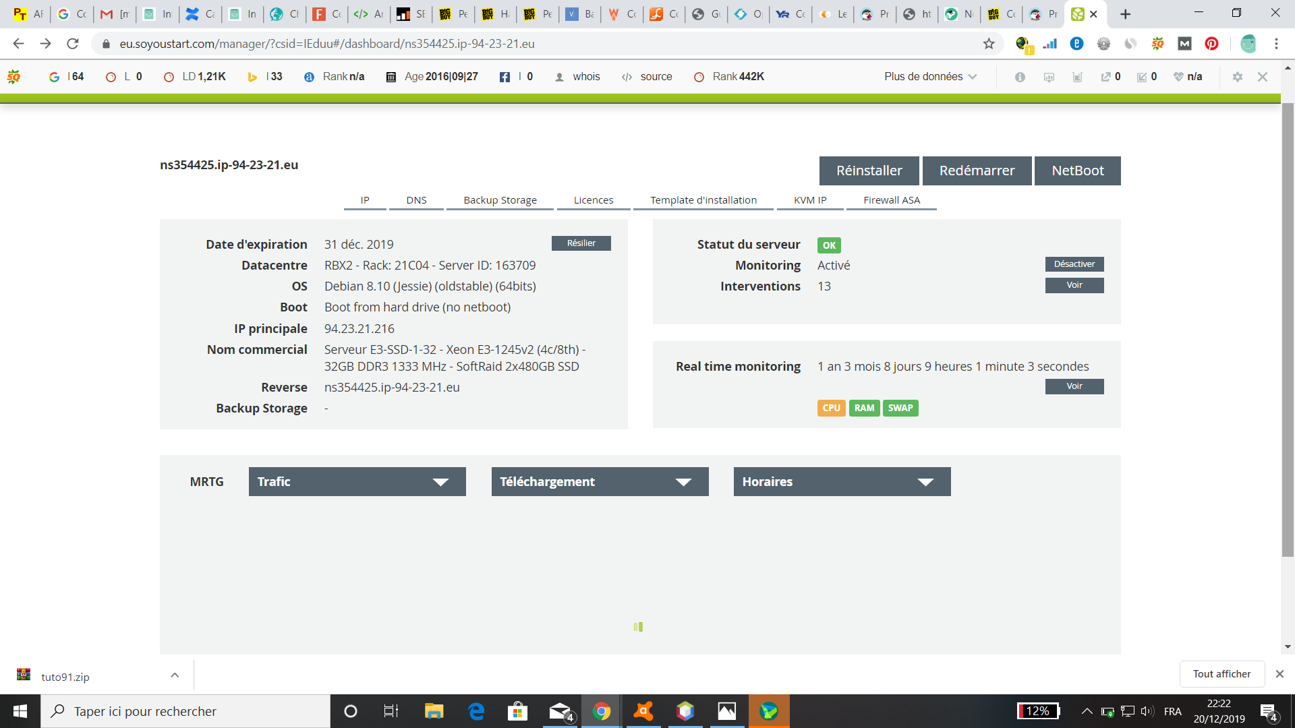Open File Explorer from the taskbar
The width and height of the screenshot is (1295, 728).
coord(434,711)
